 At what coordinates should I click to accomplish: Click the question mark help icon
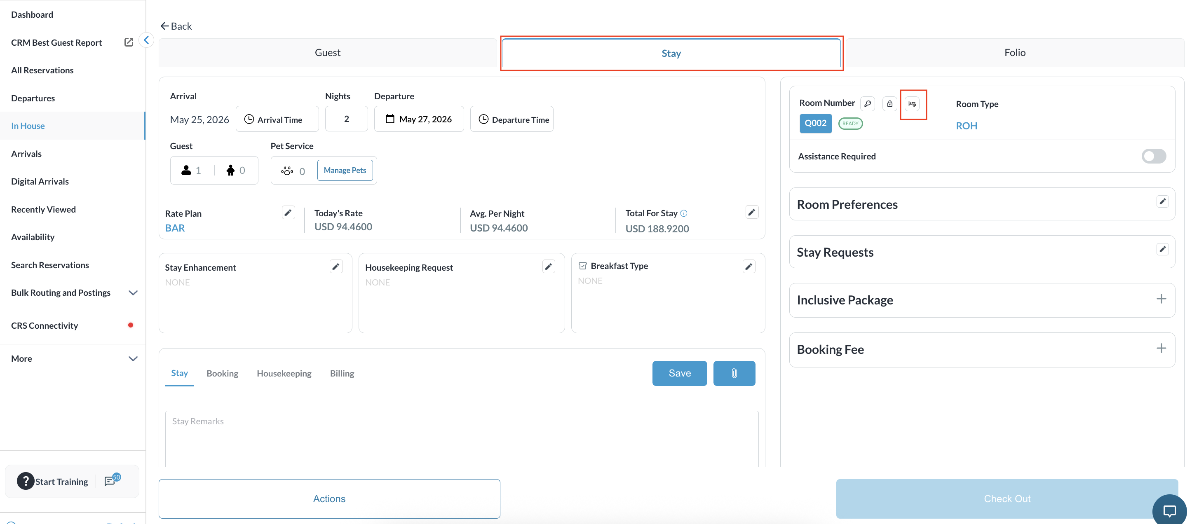point(26,481)
